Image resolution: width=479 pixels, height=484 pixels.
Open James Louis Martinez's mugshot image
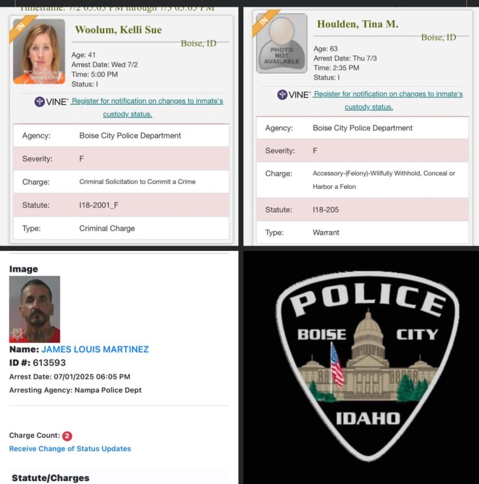[x=34, y=309]
